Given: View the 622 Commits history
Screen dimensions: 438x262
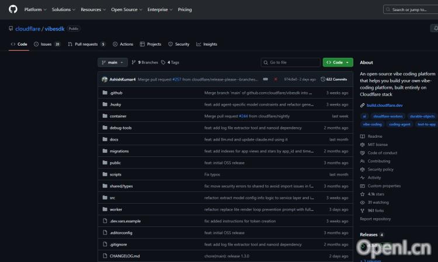Looking at the screenshot, I should coord(334,79).
